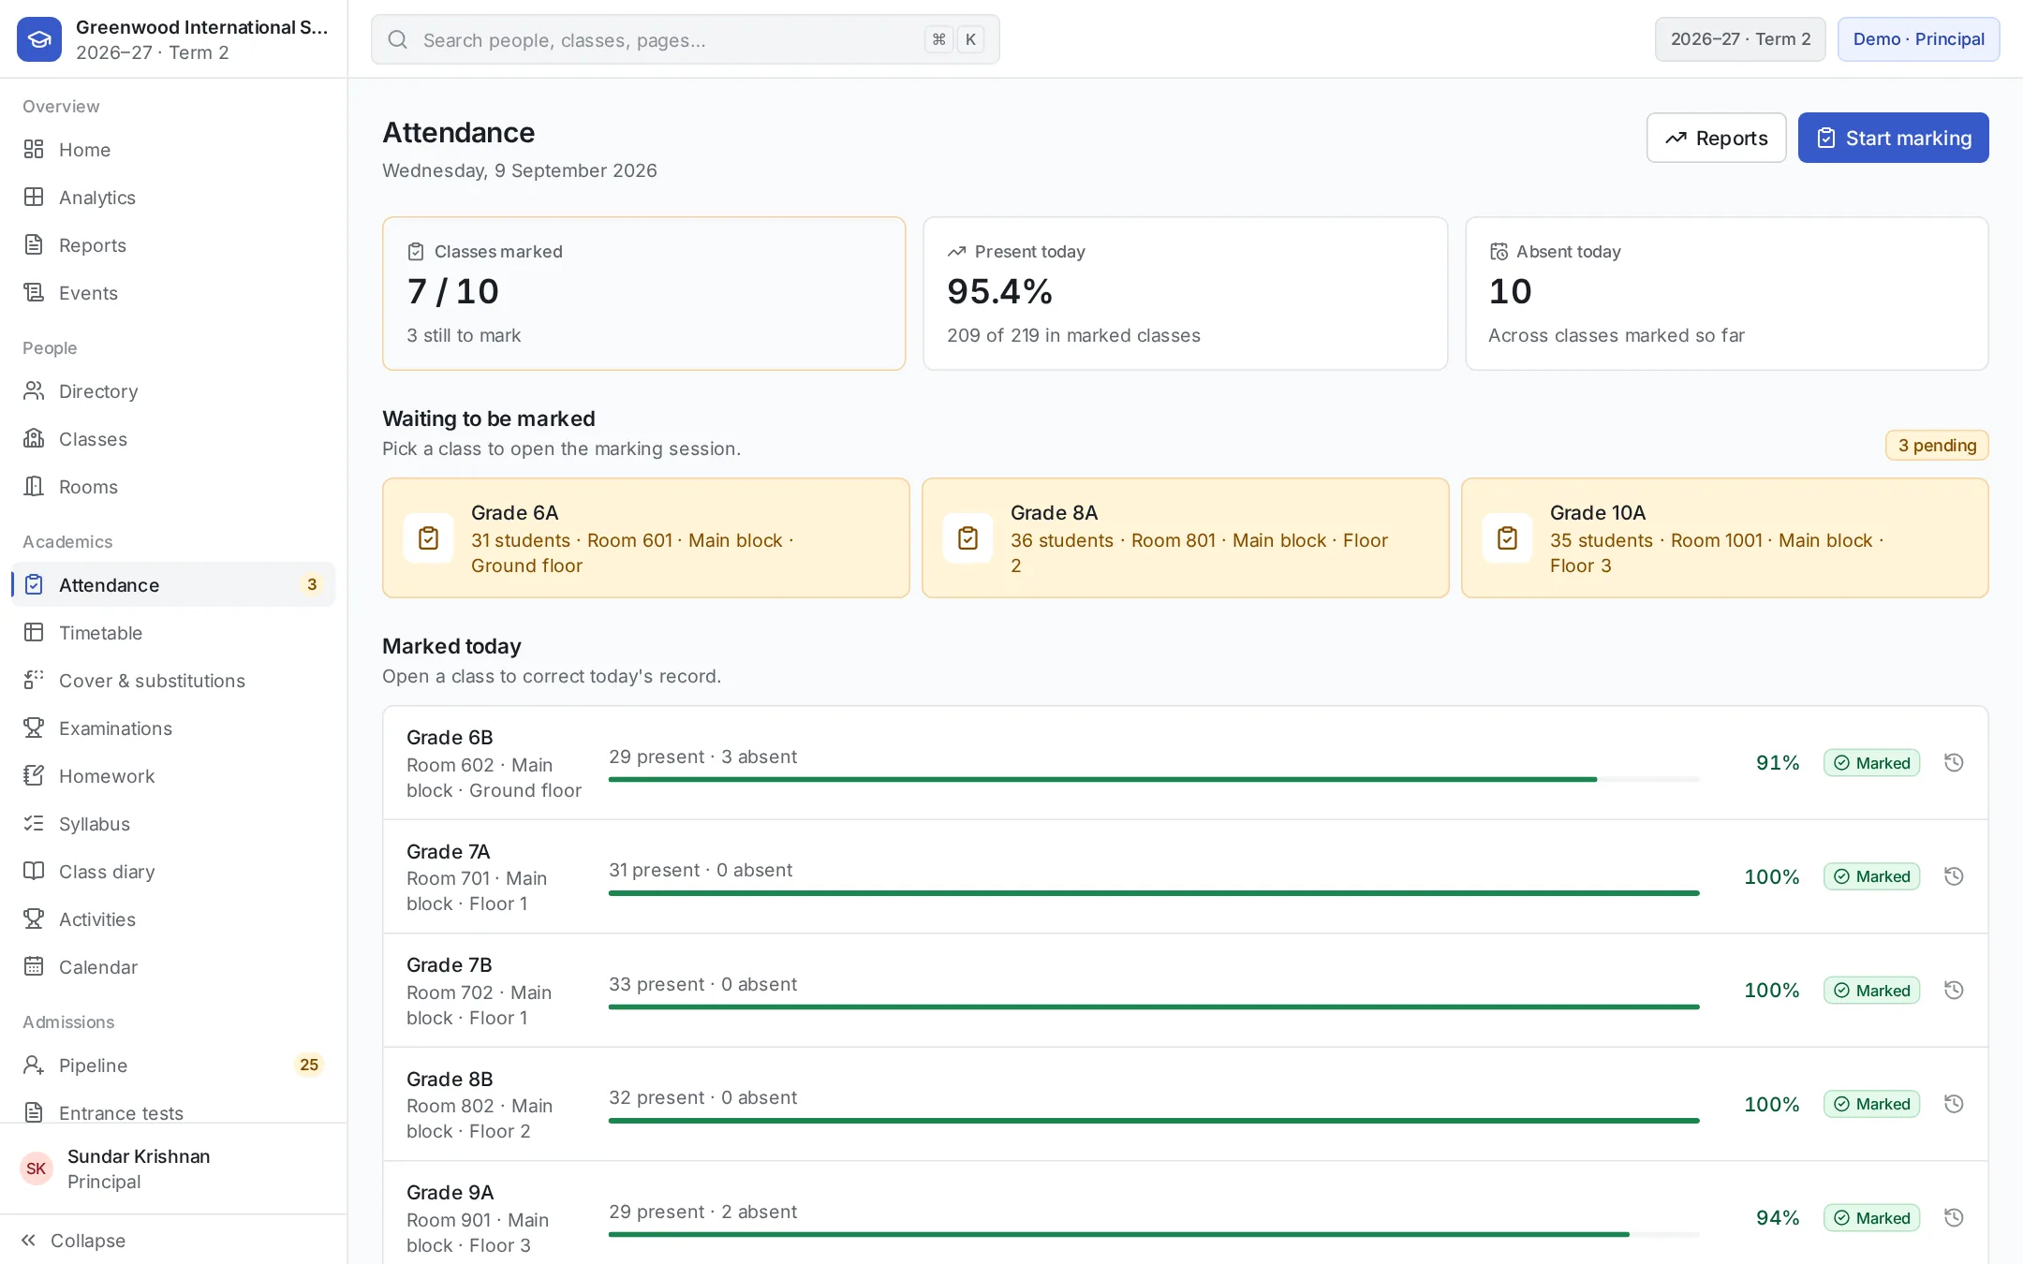Click the Calendar icon in sidebar

click(34, 967)
